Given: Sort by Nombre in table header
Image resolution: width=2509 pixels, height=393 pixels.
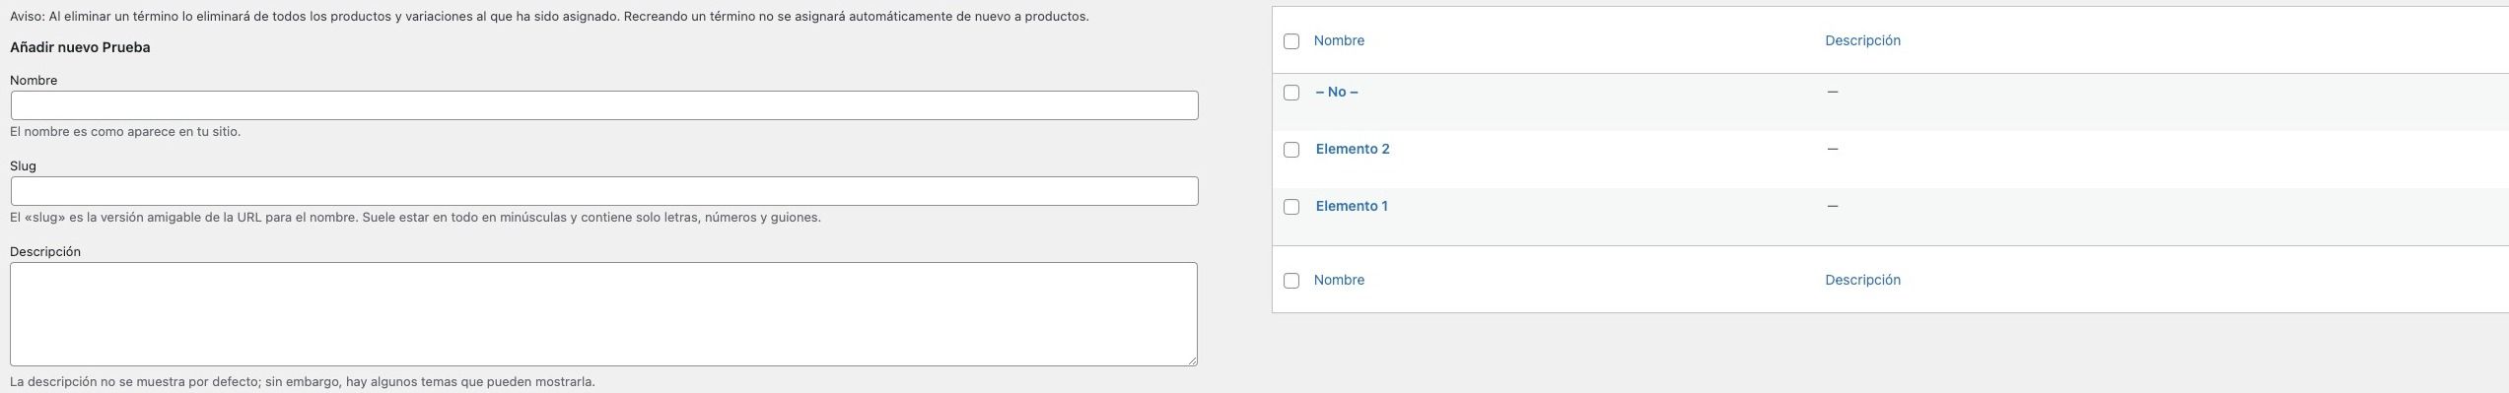Looking at the screenshot, I should (1339, 40).
